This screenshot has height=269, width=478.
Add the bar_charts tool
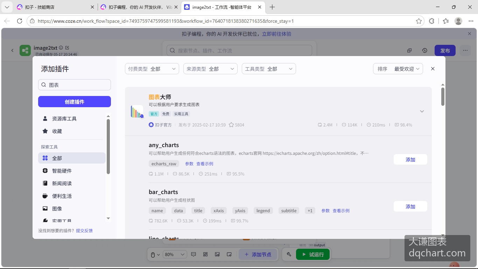(410, 207)
